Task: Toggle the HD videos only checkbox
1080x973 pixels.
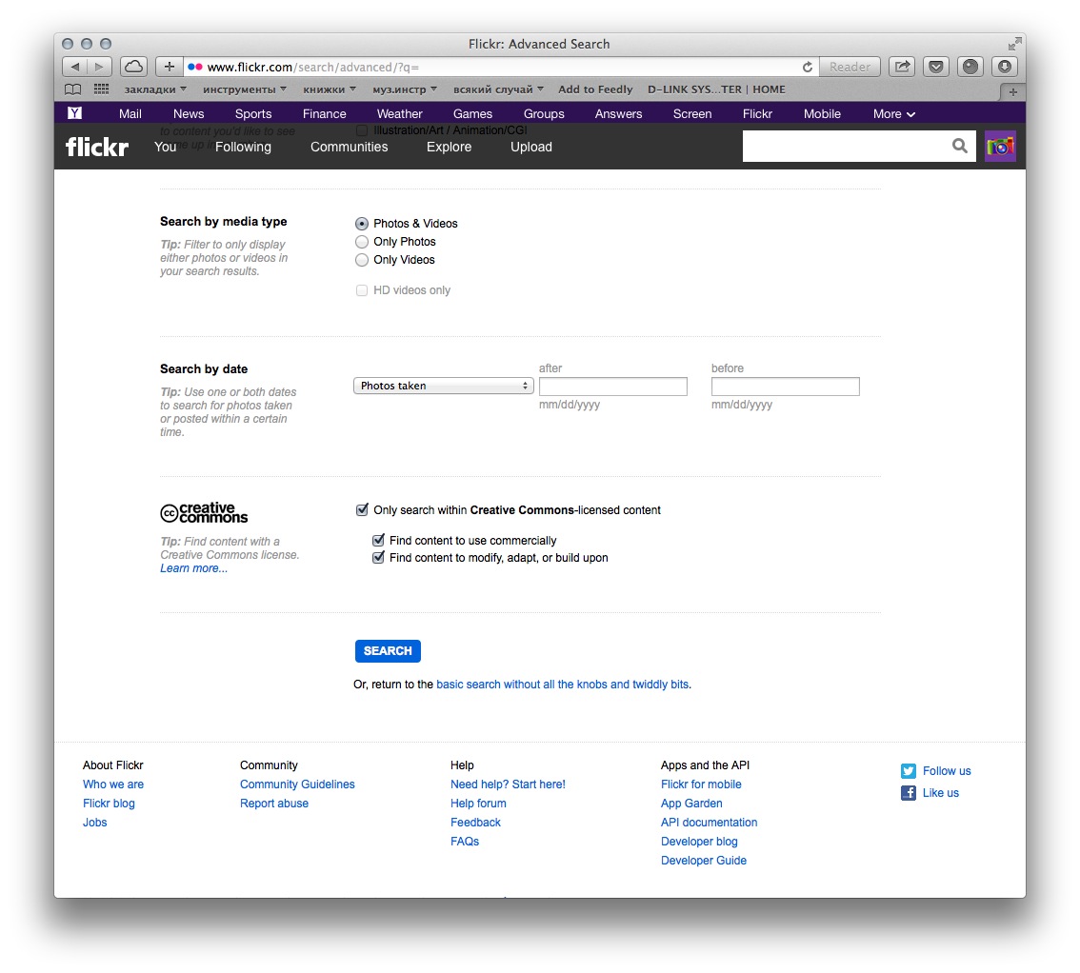Action: click(x=362, y=290)
